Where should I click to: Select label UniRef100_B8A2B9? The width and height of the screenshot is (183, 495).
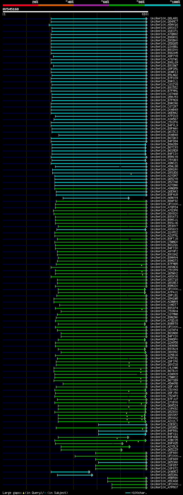point(164,144)
